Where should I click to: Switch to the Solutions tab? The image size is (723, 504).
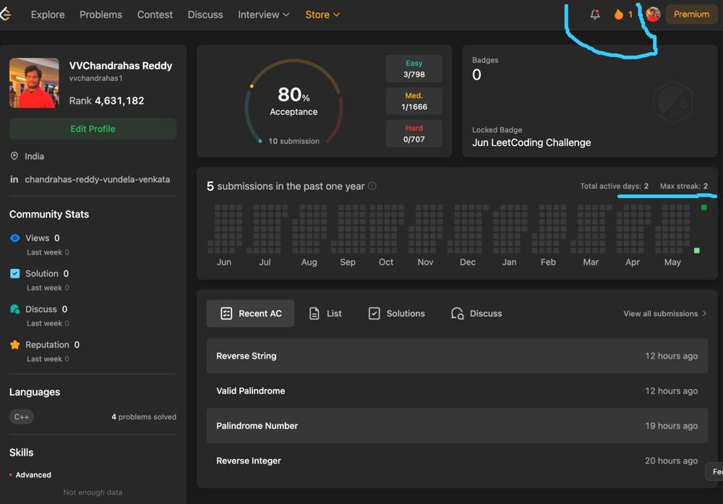tap(396, 314)
